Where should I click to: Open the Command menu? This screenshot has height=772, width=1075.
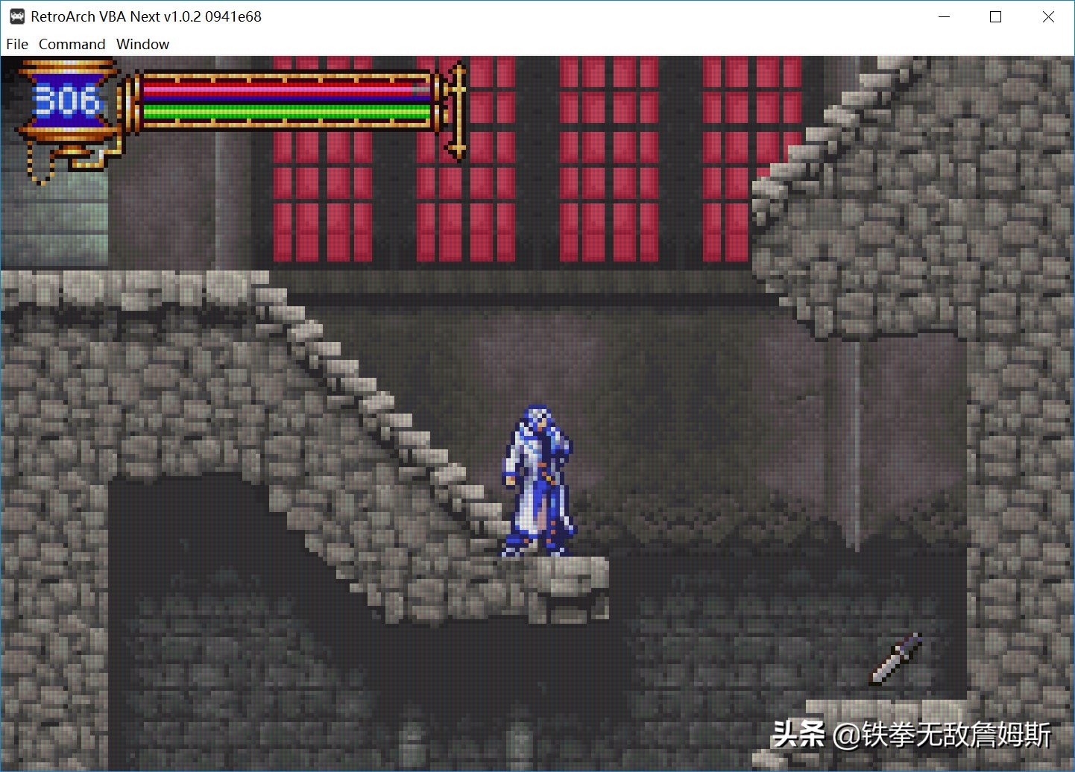pyautogui.click(x=72, y=44)
